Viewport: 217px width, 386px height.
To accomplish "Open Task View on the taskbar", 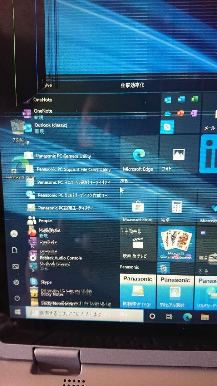I will pyautogui.click(x=169, y=317).
